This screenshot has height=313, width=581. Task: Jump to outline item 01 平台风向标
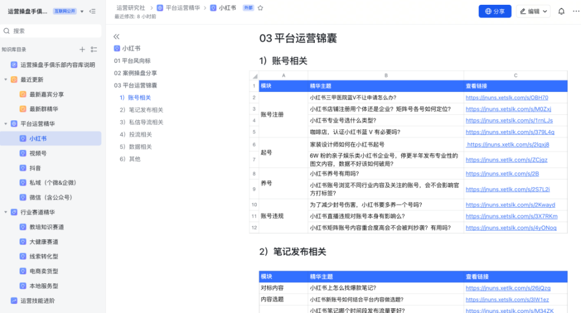point(133,60)
